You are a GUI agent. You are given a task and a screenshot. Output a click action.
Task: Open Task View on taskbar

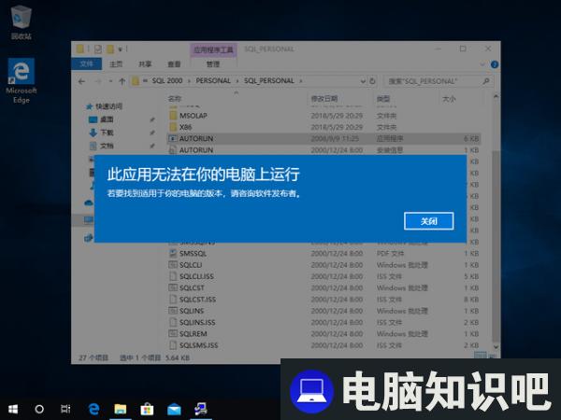click(65, 409)
